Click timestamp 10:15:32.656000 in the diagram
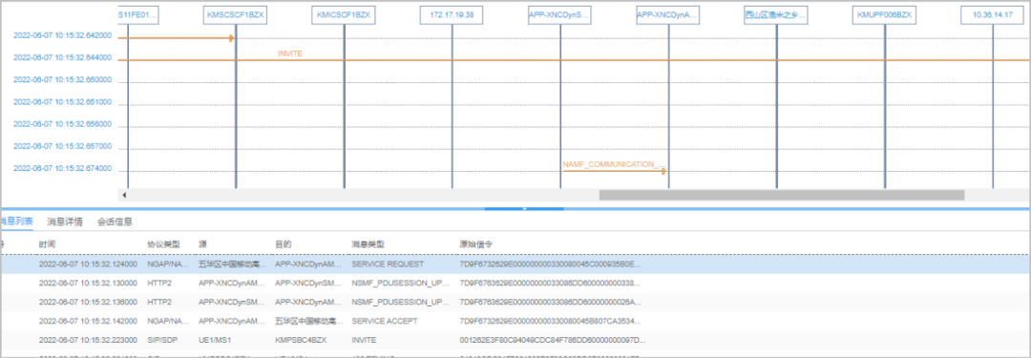Viewport: 1031px width, 358px height. pyautogui.click(x=62, y=124)
